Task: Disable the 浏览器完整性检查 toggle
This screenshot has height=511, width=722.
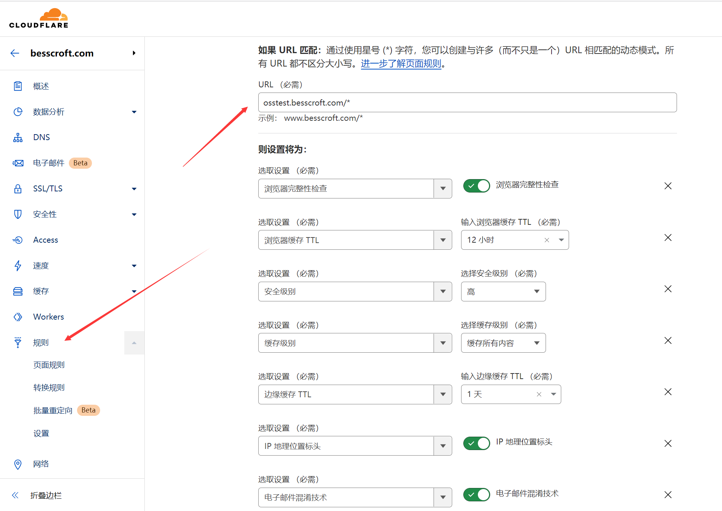Action: (x=476, y=186)
